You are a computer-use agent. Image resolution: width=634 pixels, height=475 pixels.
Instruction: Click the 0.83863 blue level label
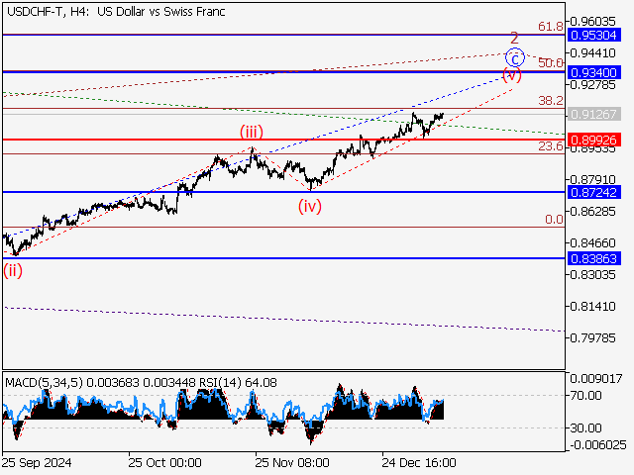click(x=594, y=257)
